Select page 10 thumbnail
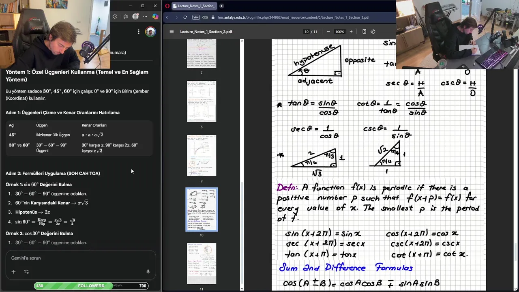 pyautogui.click(x=202, y=209)
